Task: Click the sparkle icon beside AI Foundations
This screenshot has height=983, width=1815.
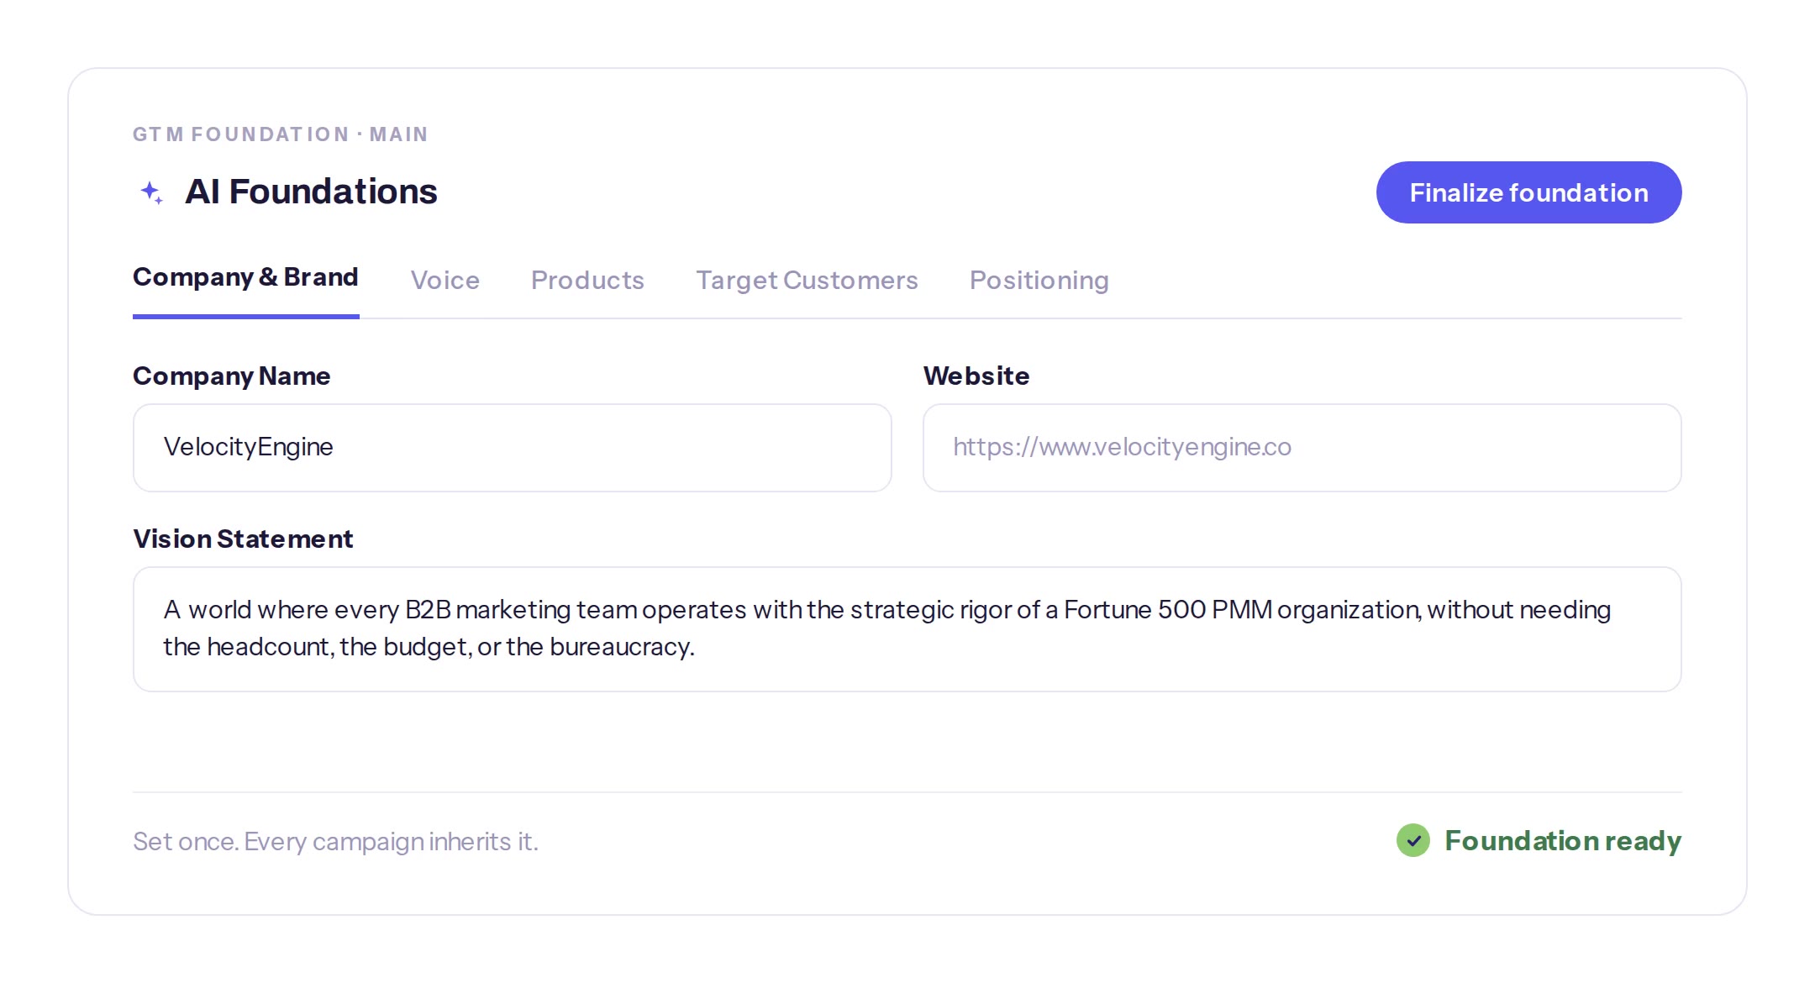Action: pyautogui.click(x=152, y=192)
